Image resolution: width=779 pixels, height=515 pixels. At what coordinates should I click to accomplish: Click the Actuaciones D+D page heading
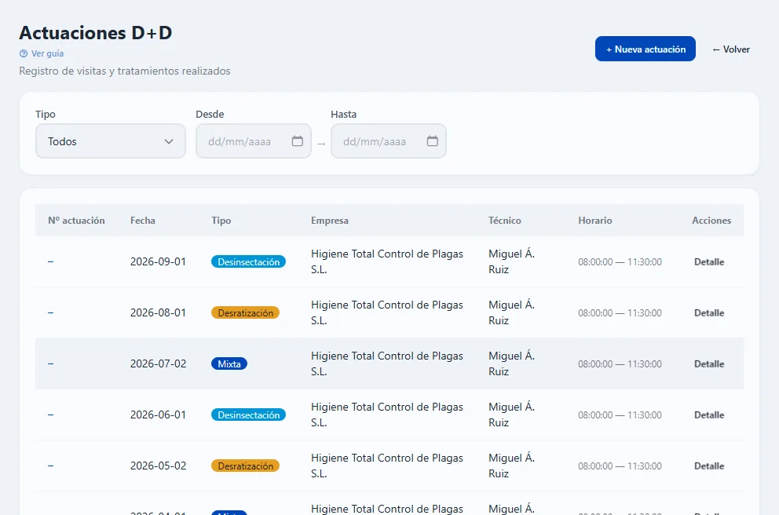pyautogui.click(x=96, y=33)
